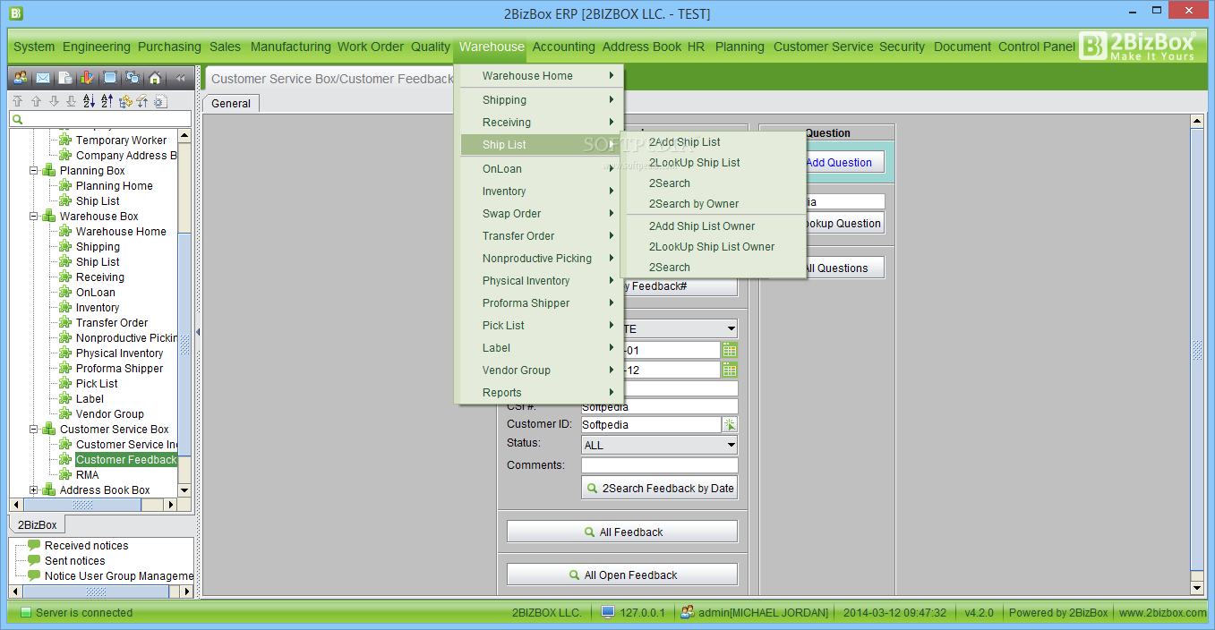The width and height of the screenshot is (1215, 630).
Task: Open Sent notices in the notice panel
Action: coord(75,560)
